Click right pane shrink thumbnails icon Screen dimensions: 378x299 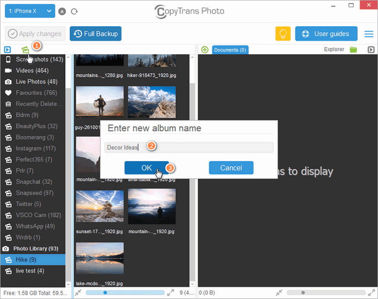click(x=279, y=293)
